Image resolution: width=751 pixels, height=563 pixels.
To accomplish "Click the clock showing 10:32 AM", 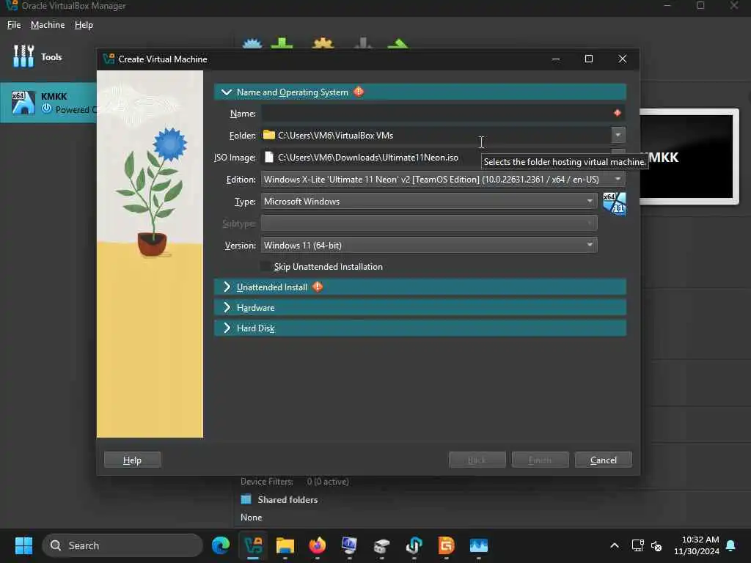I will pyautogui.click(x=697, y=545).
